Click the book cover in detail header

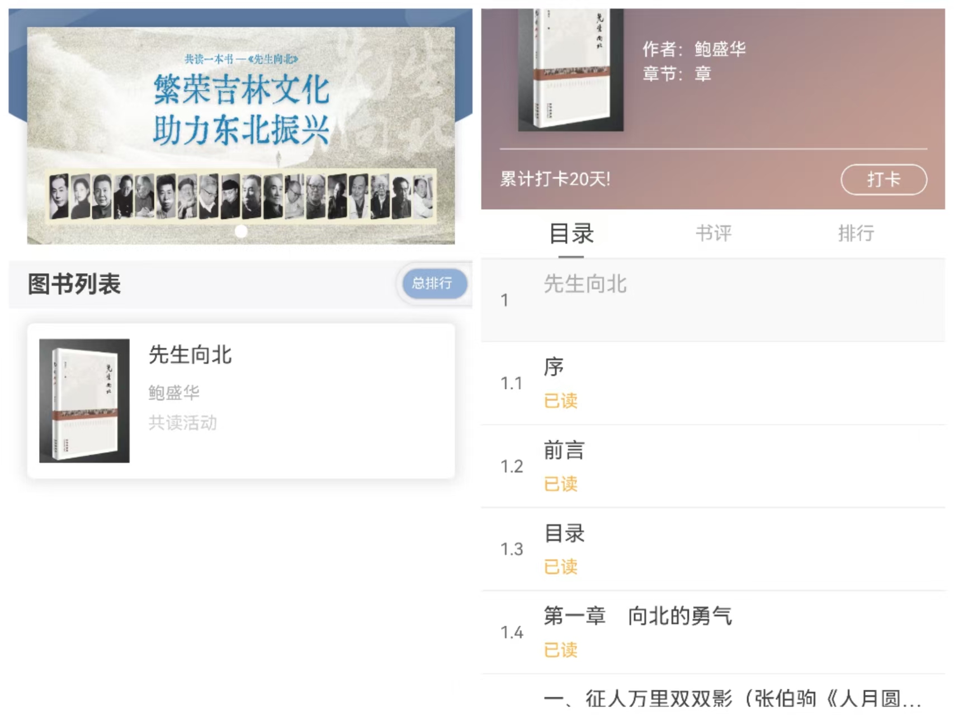click(570, 70)
